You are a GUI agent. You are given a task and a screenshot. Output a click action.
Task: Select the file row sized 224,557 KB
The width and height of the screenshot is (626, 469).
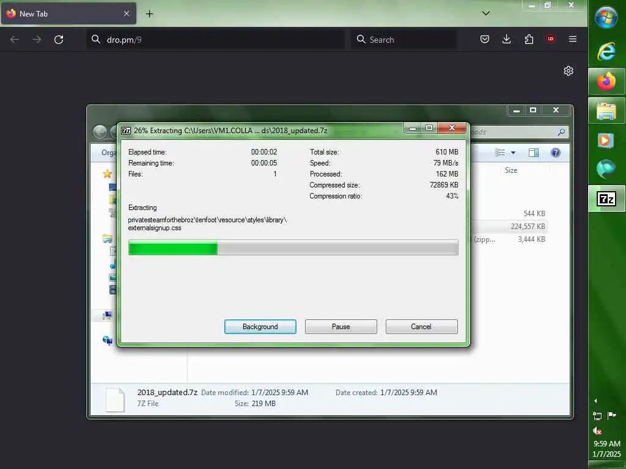(509, 226)
